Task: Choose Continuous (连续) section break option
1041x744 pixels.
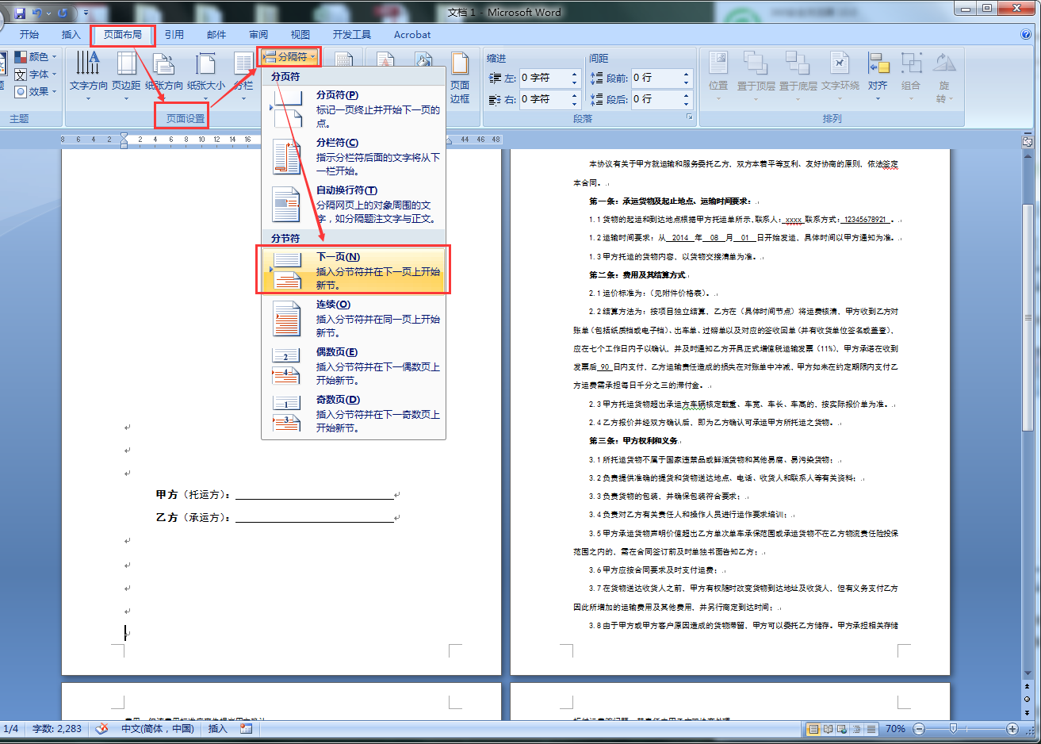Action: pos(354,318)
